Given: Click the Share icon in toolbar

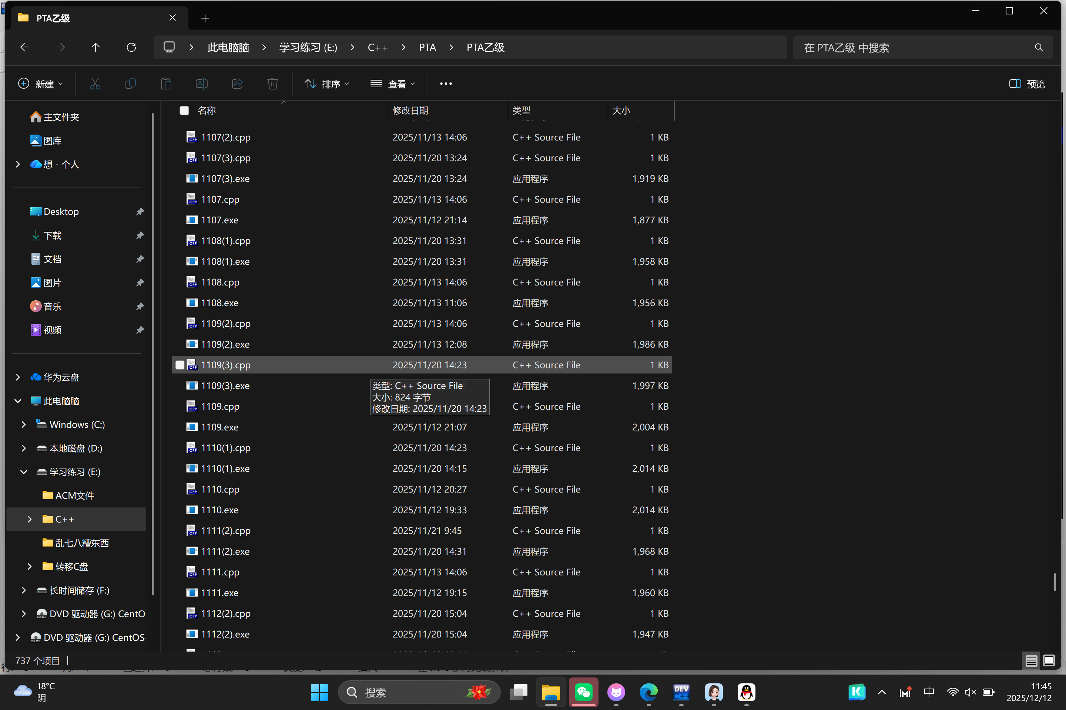Looking at the screenshot, I should coord(237,84).
